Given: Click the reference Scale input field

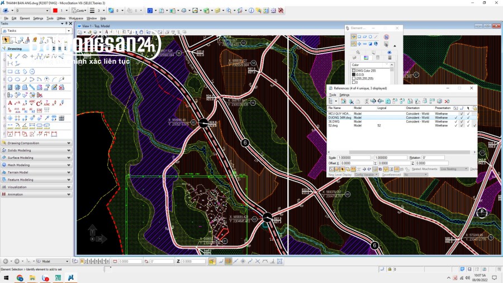Looking at the screenshot, I should click(x=354, y=158).
